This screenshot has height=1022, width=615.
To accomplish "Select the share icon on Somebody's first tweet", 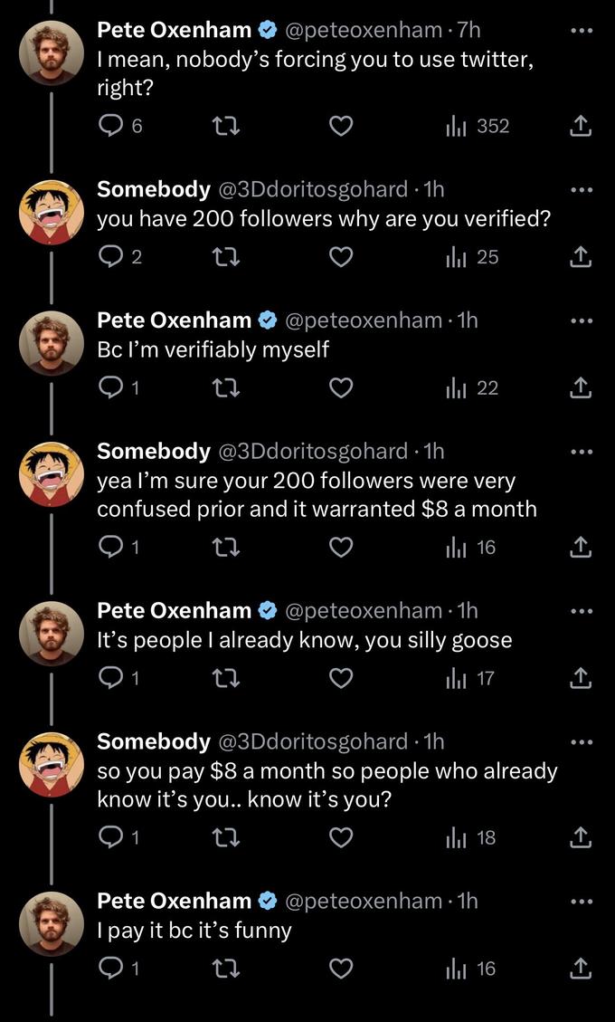I will pos(582,256).
